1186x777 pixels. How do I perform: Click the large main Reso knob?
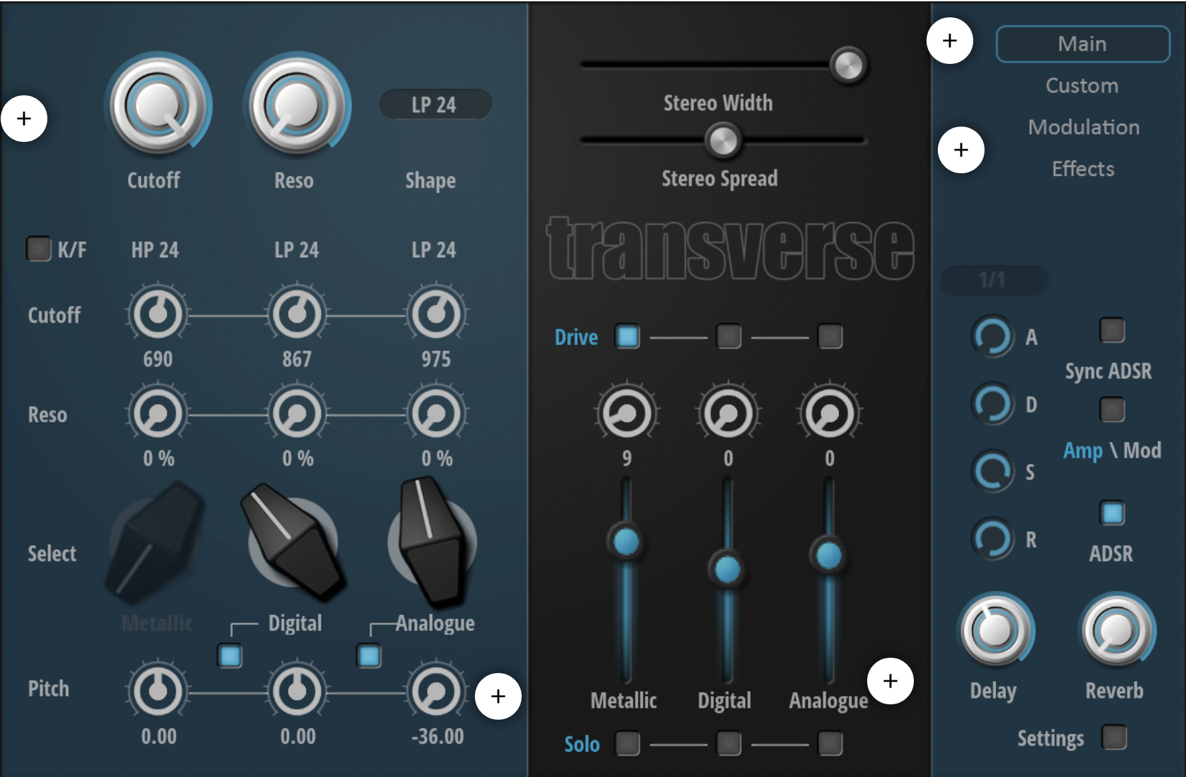click(x=297, y=105)
